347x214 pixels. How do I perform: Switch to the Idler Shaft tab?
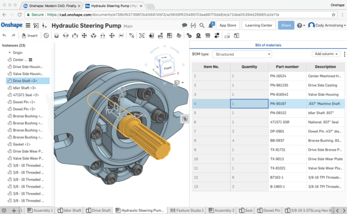click(x=70, y=210)
